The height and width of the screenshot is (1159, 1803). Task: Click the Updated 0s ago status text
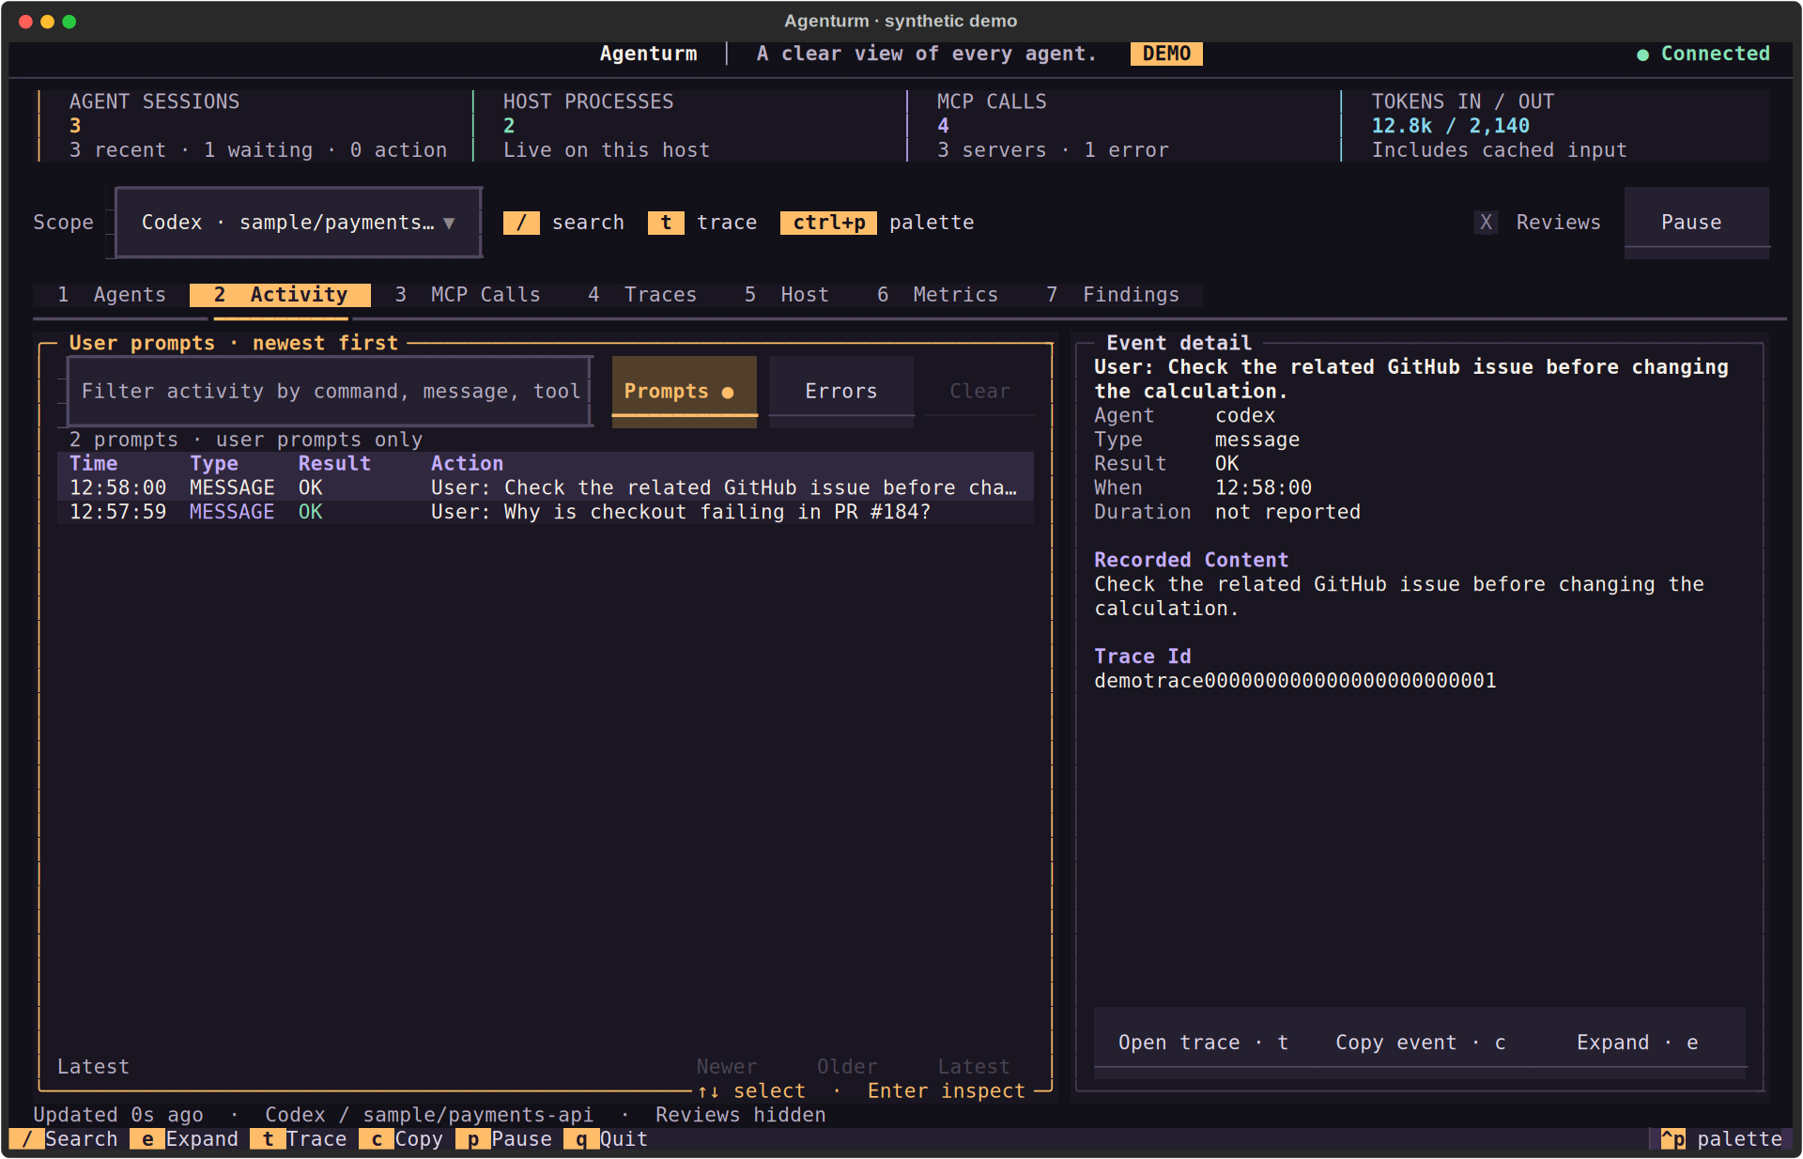tap(118, 1115)
